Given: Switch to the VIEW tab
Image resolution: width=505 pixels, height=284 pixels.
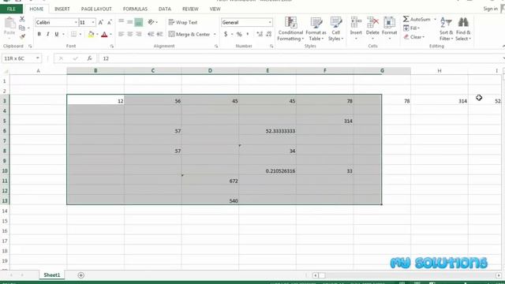Looking at the screenshot, I should (x=215, y=9).
